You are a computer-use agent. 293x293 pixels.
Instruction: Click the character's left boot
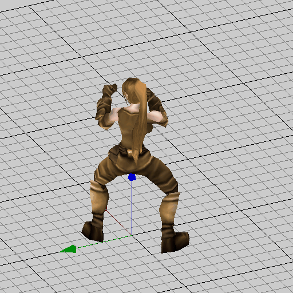coord(93,231)
